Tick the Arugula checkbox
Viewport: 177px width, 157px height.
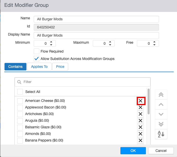click(20, 121)
